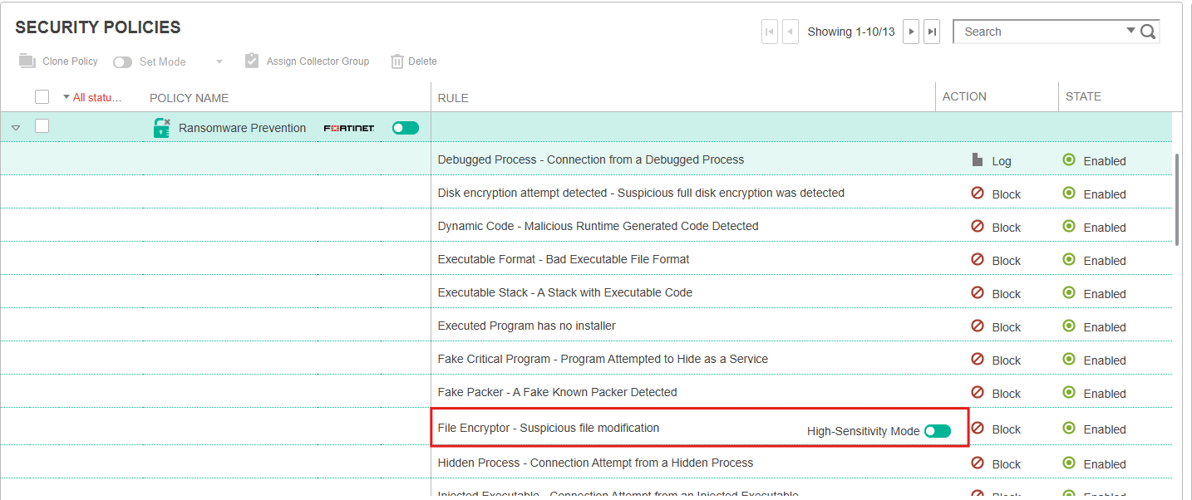Click Enabled state icon for Fake Packer rule

click(x=1069, y=392)
